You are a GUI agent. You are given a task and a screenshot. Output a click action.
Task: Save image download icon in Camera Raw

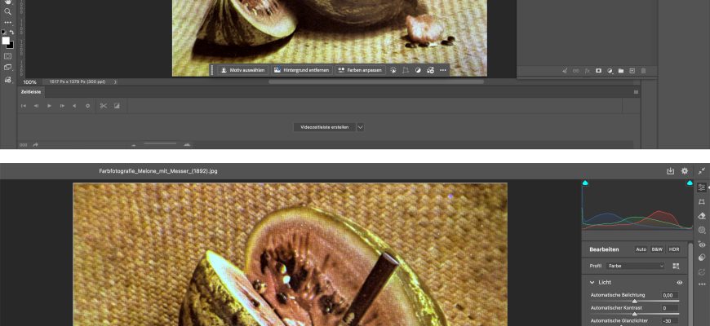point(671,171)
